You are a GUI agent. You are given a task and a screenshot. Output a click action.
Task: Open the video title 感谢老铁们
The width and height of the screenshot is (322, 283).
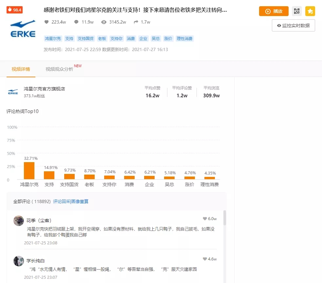pos(135,10)
